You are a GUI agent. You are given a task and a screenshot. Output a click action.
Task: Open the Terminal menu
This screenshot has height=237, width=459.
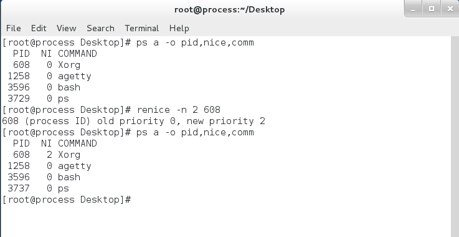pos(141,28)
